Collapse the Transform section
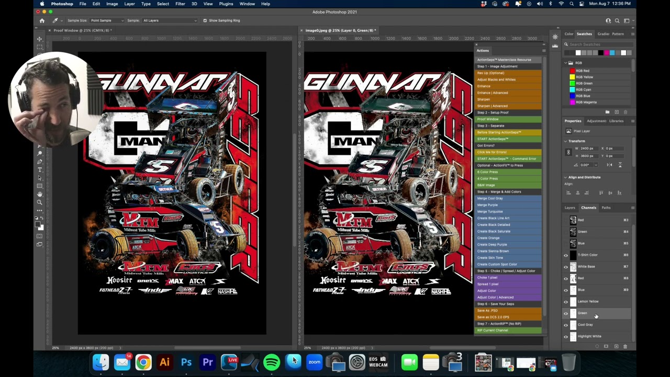The width and height of the screenshot is (670, 377). 566,141
